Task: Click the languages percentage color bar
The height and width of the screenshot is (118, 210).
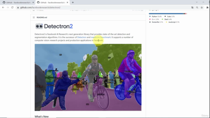Action: pos(168,14)
